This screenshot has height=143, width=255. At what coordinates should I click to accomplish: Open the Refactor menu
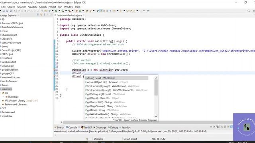tap(21, 7)
